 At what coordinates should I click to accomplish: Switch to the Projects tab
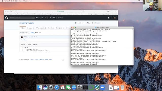click(60, 28)
